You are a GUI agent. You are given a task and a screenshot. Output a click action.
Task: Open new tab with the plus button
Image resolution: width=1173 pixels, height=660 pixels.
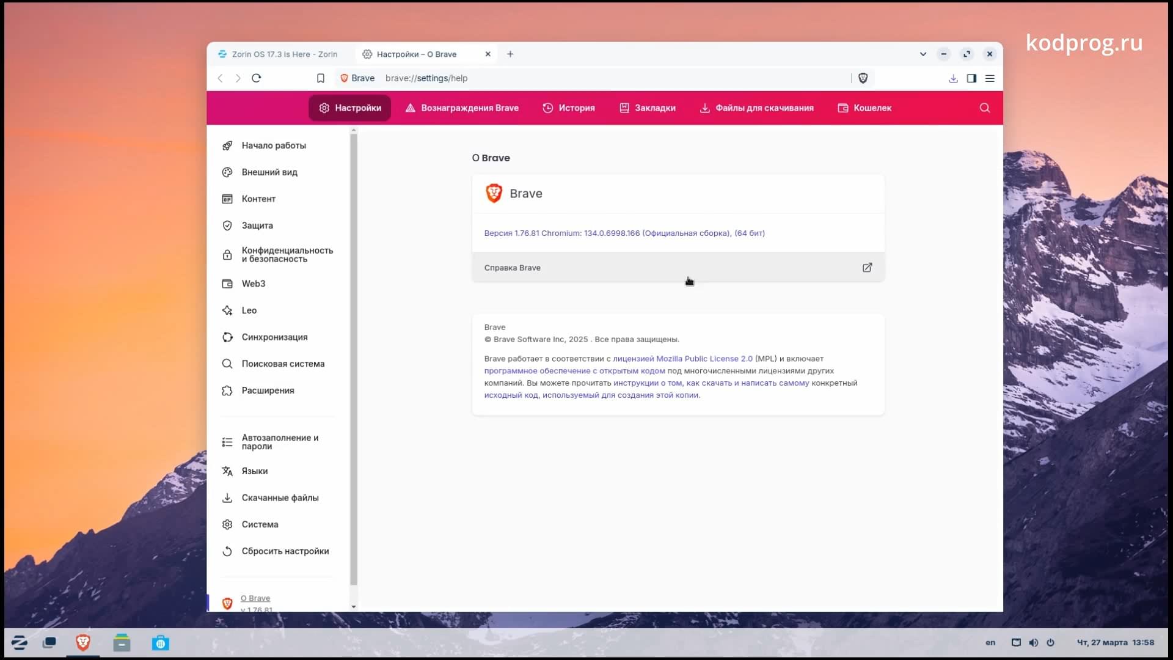[x=510, y=54]
